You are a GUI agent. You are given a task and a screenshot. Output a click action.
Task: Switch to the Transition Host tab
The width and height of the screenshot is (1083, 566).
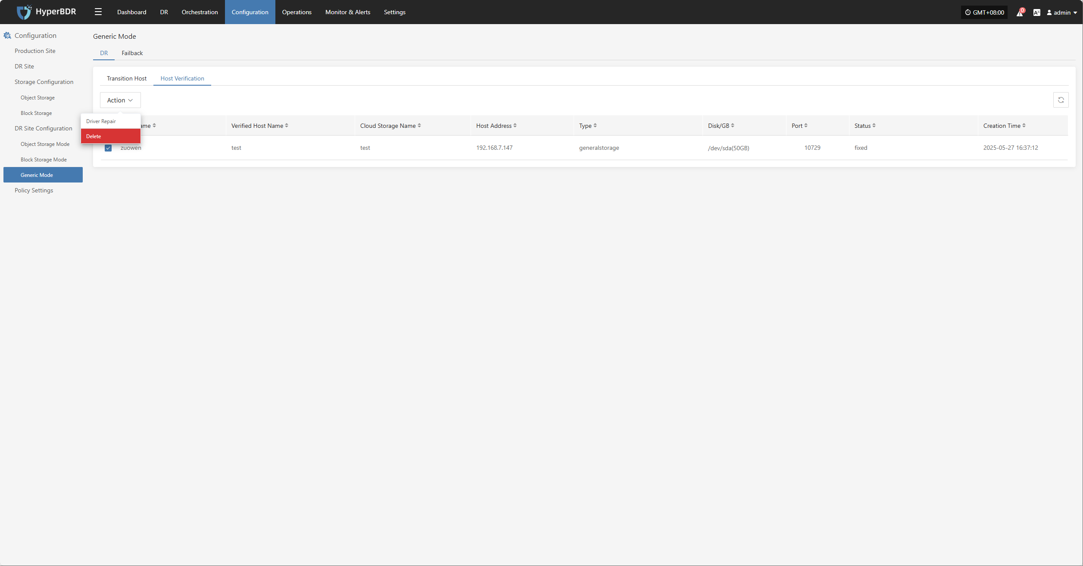127,78
